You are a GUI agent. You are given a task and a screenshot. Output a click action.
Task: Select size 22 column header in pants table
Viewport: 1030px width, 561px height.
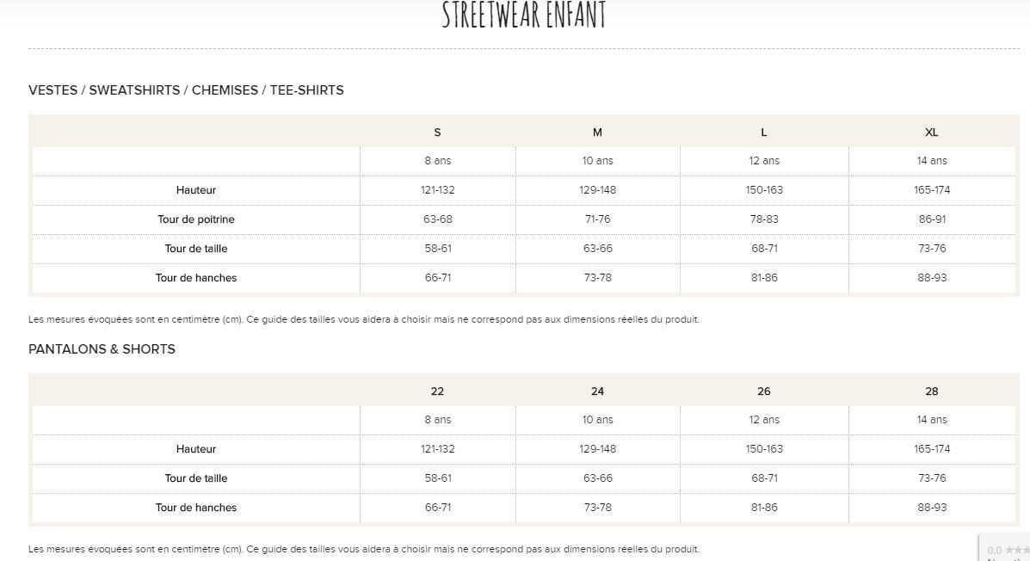coord(437,391)
